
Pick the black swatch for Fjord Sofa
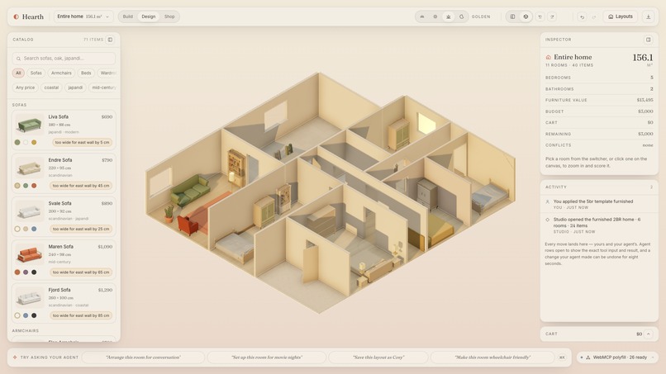click(x=34, y=315)
